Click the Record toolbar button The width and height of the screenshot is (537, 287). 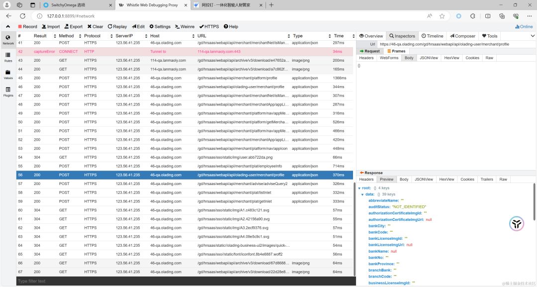(x=27, y=26)
